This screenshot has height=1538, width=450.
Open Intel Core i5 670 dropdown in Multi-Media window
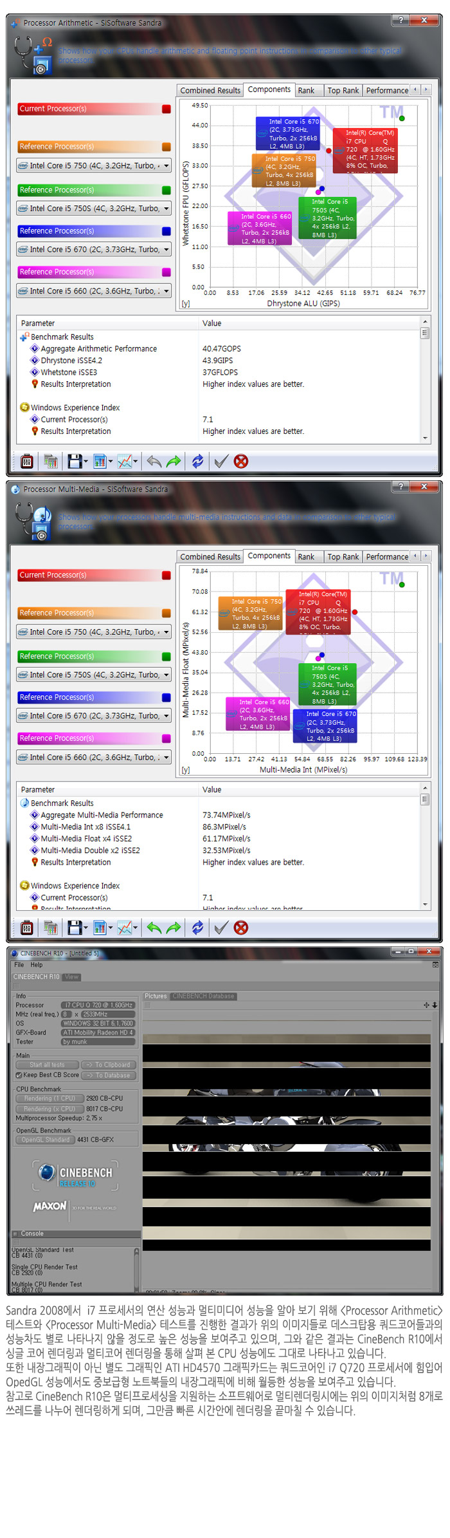tap(94, 715)
